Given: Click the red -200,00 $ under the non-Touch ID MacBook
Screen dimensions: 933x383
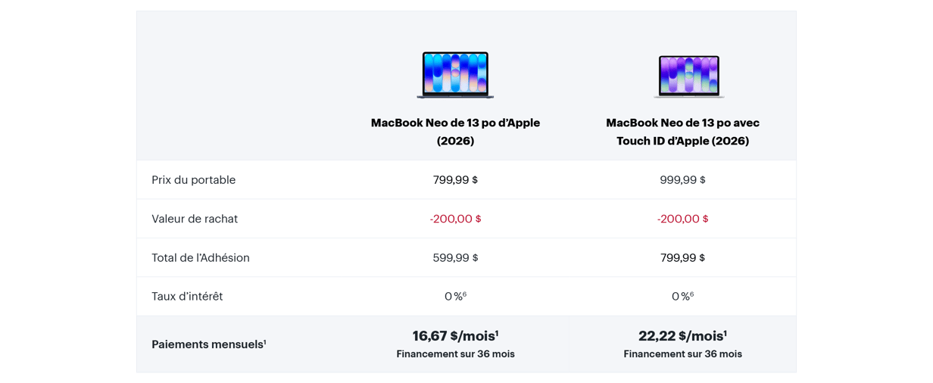Looking at the screenshot, I should [x=455, y=219].
